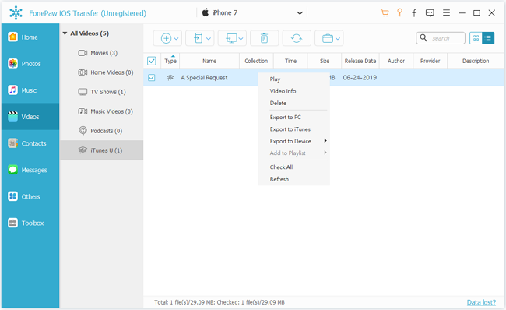The height and width of the screenshot is (310, 506).
Task: Open the Export to Device submenu arrow
Action: pos(325,141)
